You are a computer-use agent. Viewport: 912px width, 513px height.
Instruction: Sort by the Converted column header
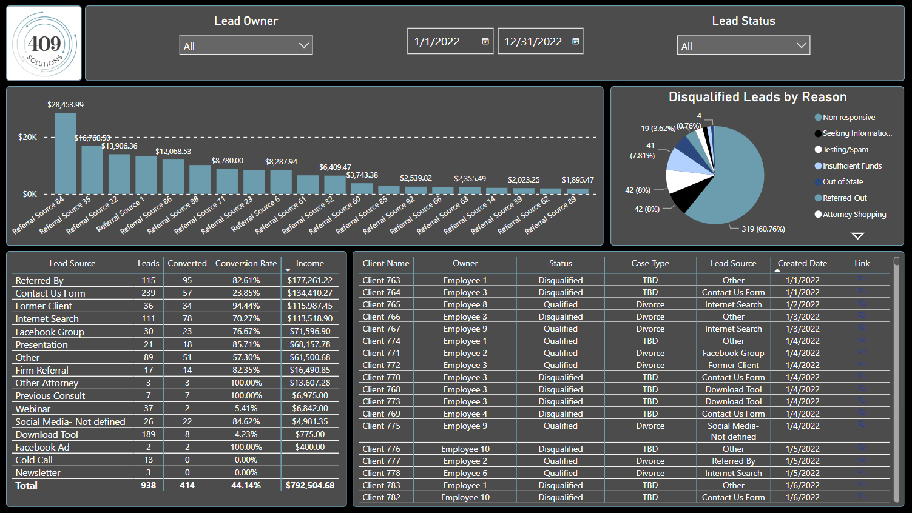[187, 263]
